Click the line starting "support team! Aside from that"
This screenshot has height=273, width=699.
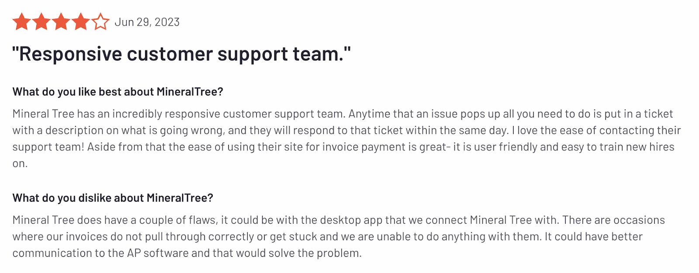point(343,147)
